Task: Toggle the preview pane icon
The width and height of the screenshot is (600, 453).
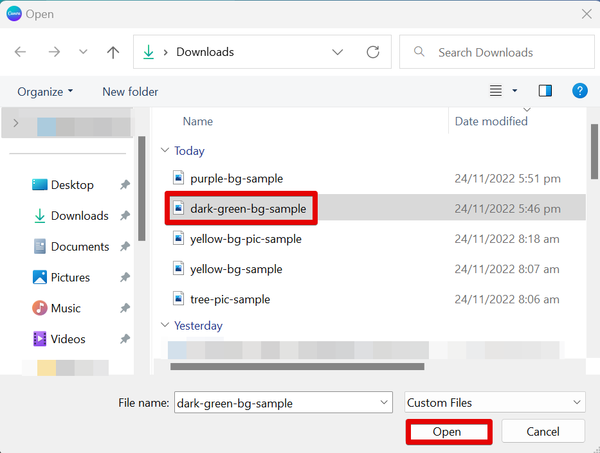Action: [545, 91]
